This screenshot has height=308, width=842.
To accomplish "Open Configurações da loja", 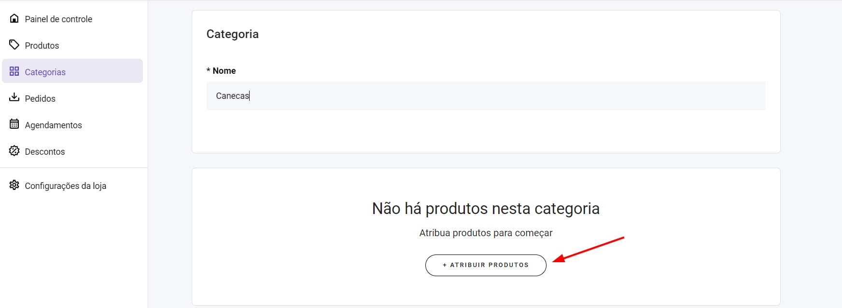I will coord(65,186).
